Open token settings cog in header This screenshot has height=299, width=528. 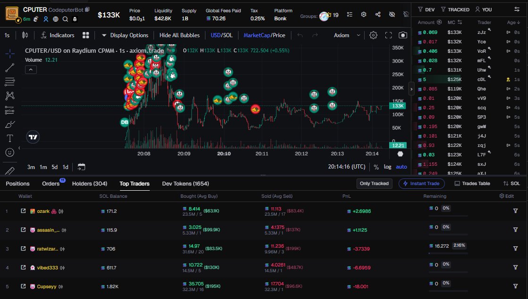pos(364,15)
